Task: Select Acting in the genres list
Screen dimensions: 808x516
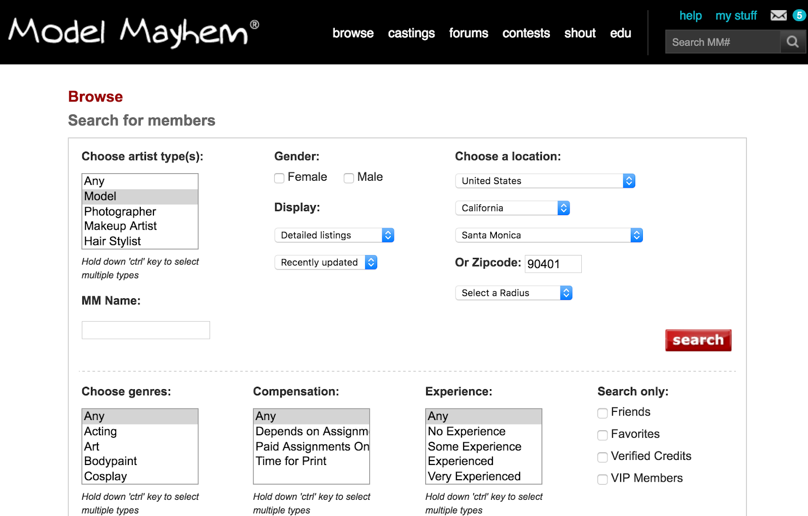Action: click(140, 432)
